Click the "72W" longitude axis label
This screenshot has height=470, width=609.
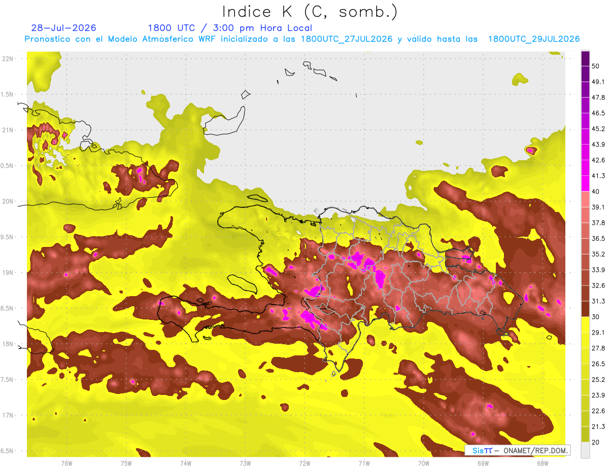(x=304, y=463)
